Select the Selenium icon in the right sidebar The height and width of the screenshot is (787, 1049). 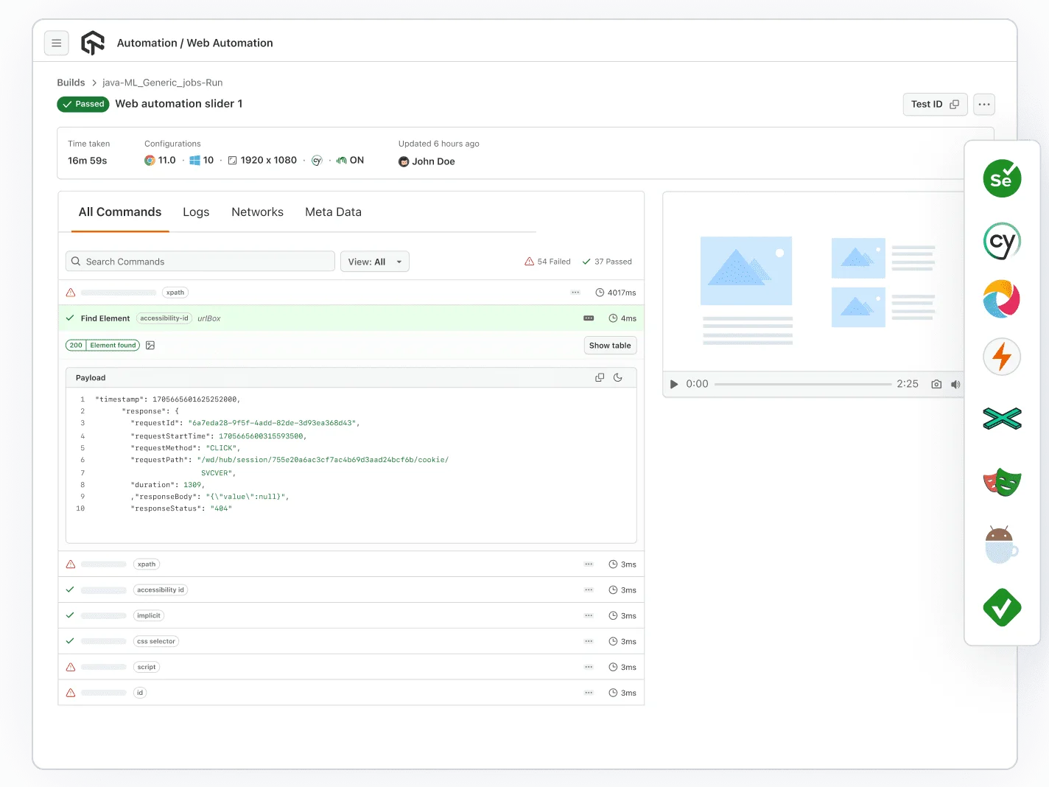tap(1002, 178)
